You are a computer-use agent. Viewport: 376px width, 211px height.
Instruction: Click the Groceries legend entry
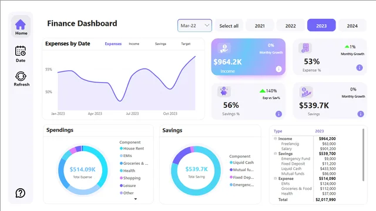pyautogui.click(x=134, y=163)
